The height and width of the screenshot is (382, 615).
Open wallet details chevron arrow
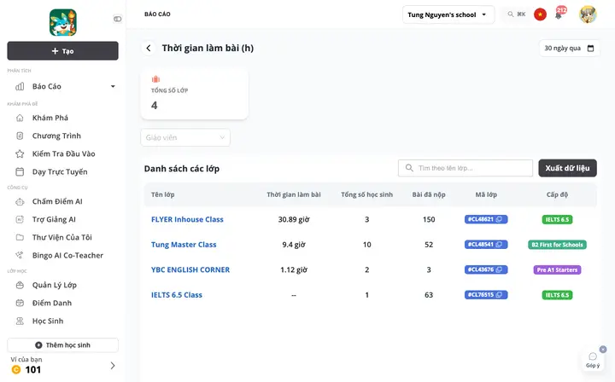[113, 366]
